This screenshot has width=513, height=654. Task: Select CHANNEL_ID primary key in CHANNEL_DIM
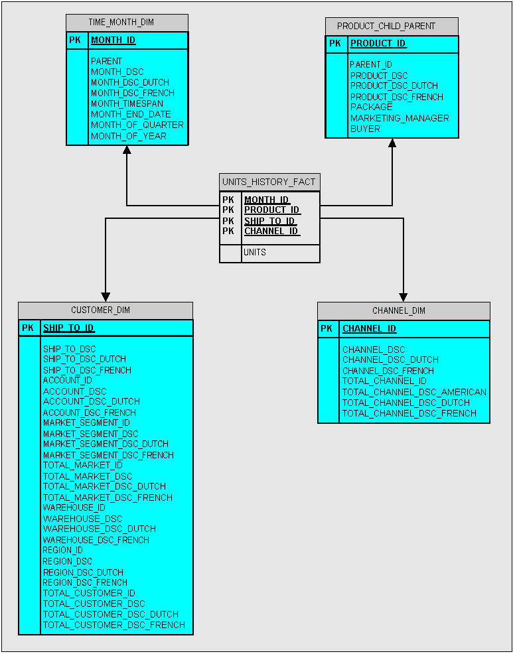(x=369, y=329)
